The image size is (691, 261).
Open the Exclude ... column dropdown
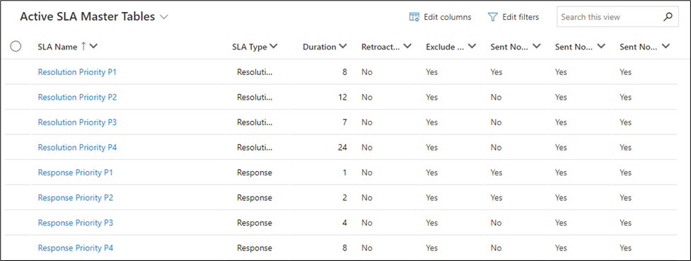pyautogui.click(x=472, y=46)
